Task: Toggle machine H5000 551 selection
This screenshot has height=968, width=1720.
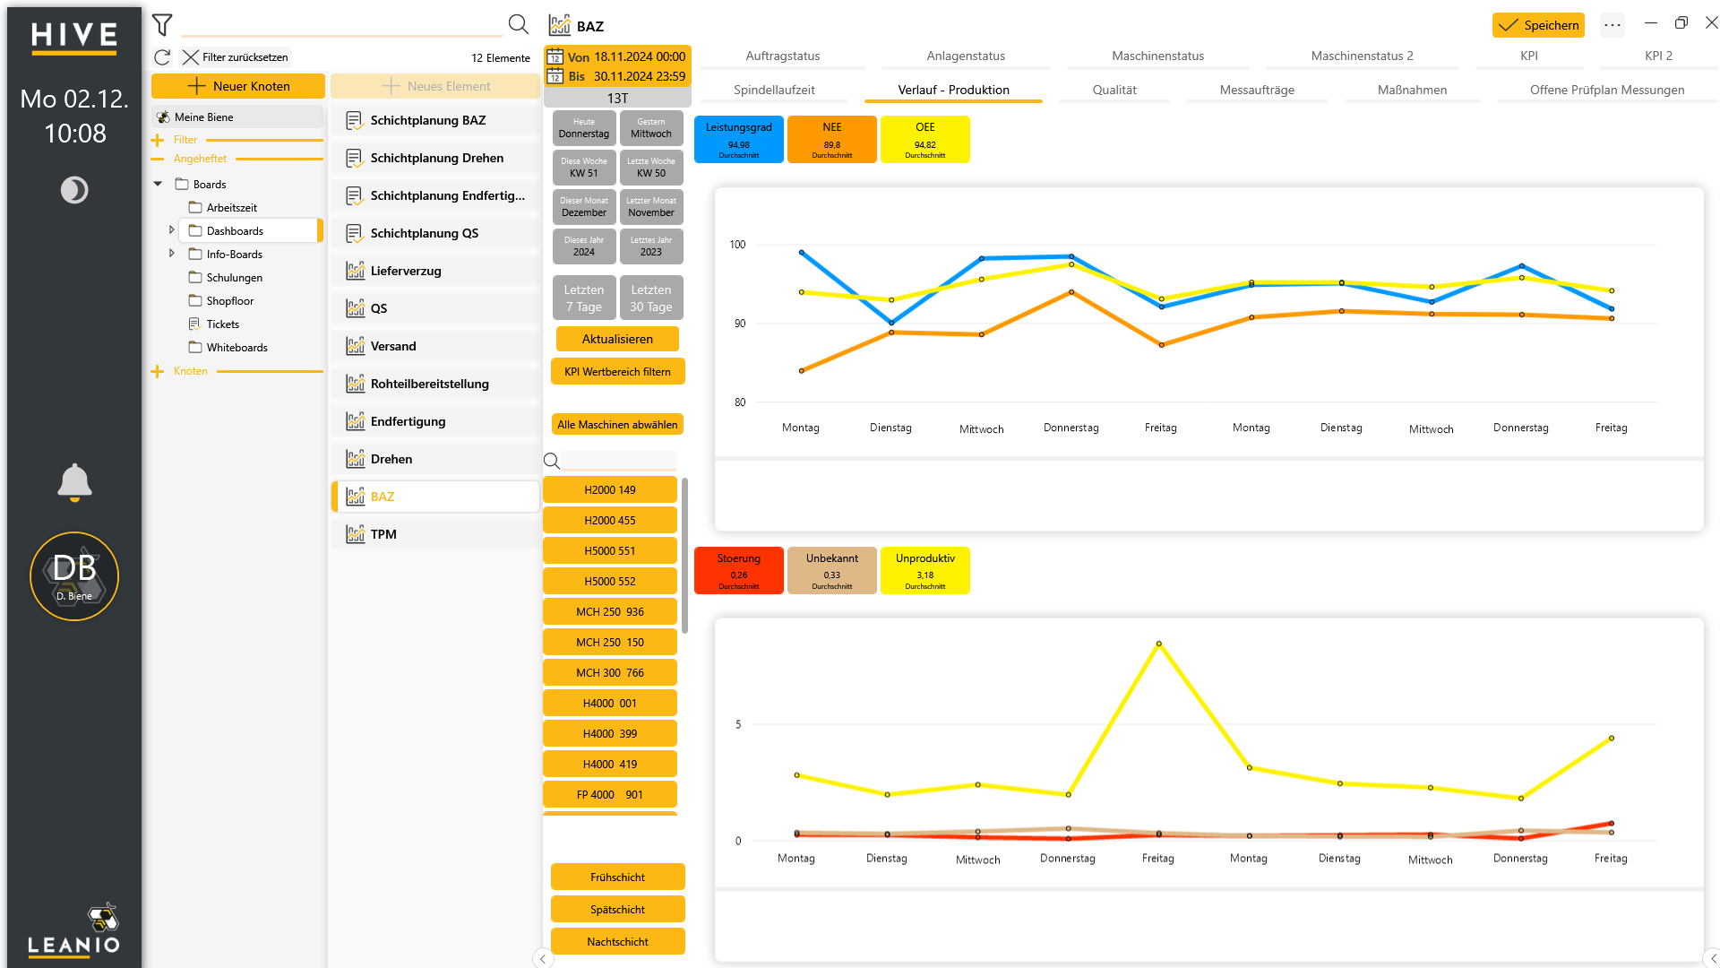Action: [x=610, y=551]
